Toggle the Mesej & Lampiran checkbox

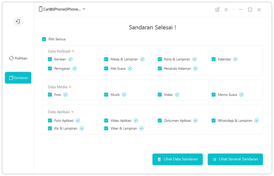tap(106, 59)
